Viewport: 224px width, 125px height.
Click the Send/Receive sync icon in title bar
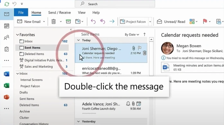click(x=7, y=4)
